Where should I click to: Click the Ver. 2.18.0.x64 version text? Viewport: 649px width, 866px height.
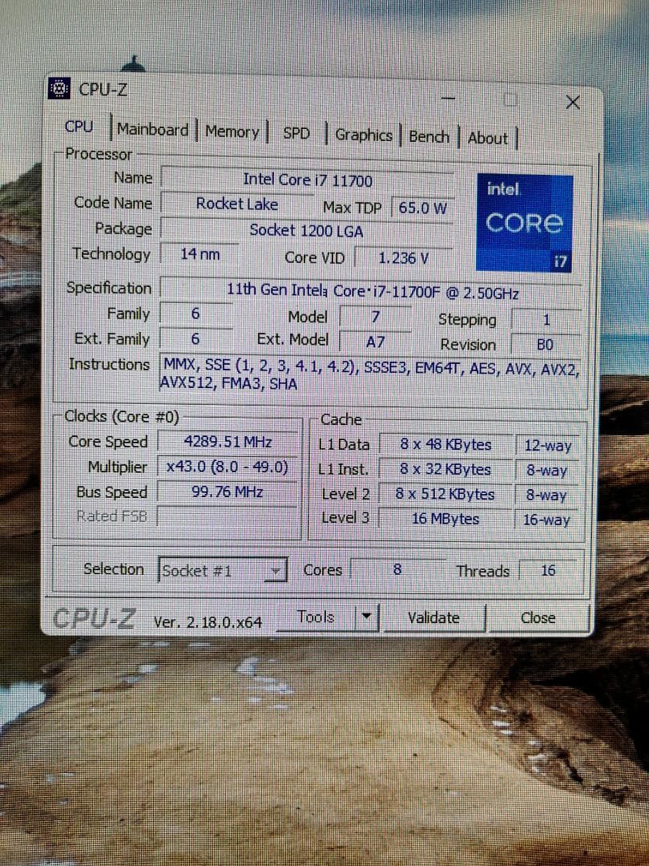(x=208, y=622)
